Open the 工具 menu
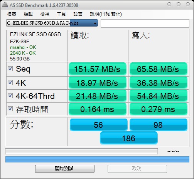Viewport: 194px width, 179px height. point(61,14)
